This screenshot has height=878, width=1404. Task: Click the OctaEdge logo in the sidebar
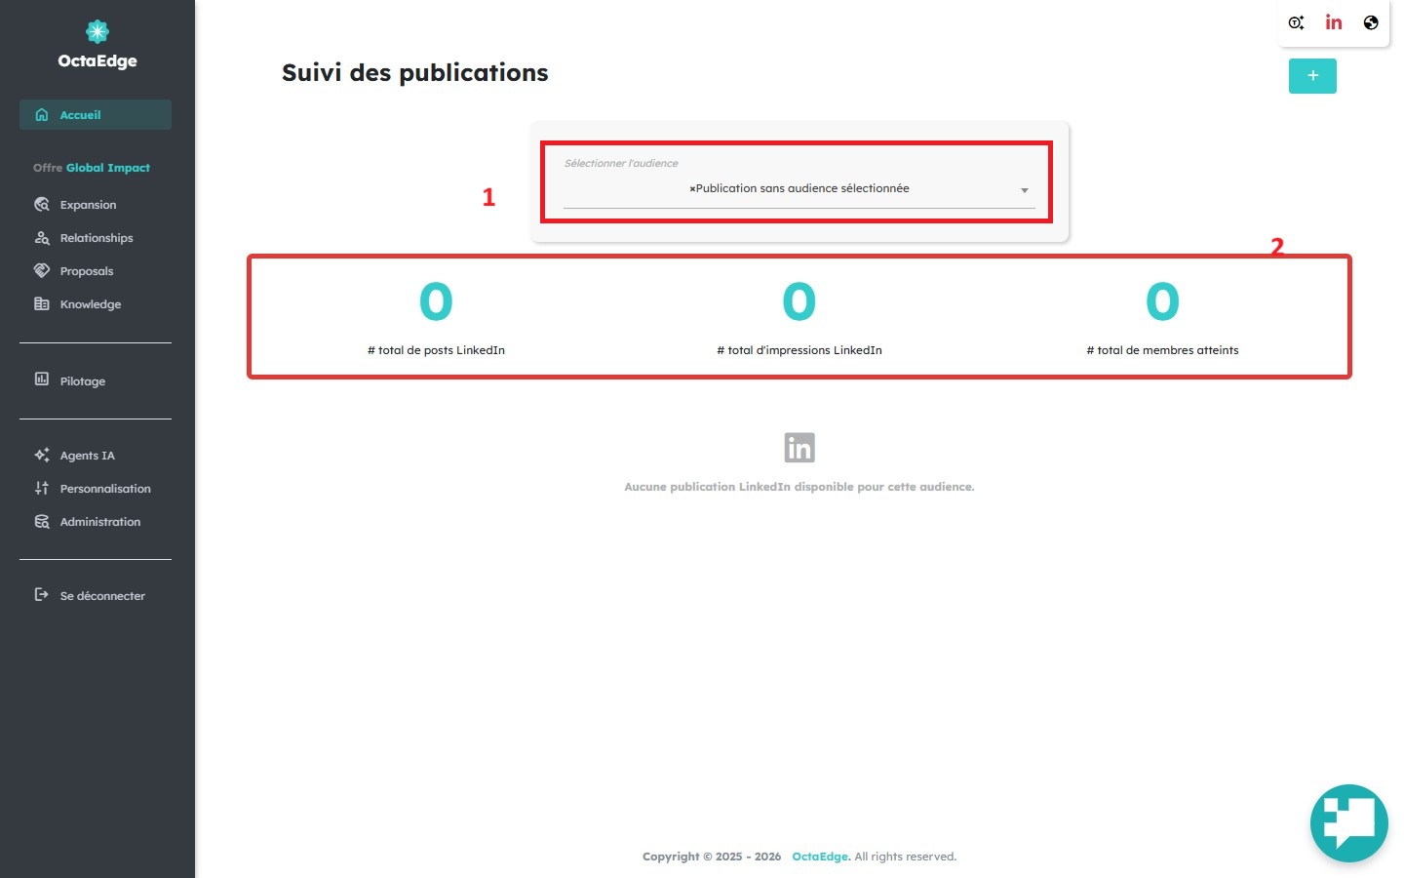tap(97, 45)
